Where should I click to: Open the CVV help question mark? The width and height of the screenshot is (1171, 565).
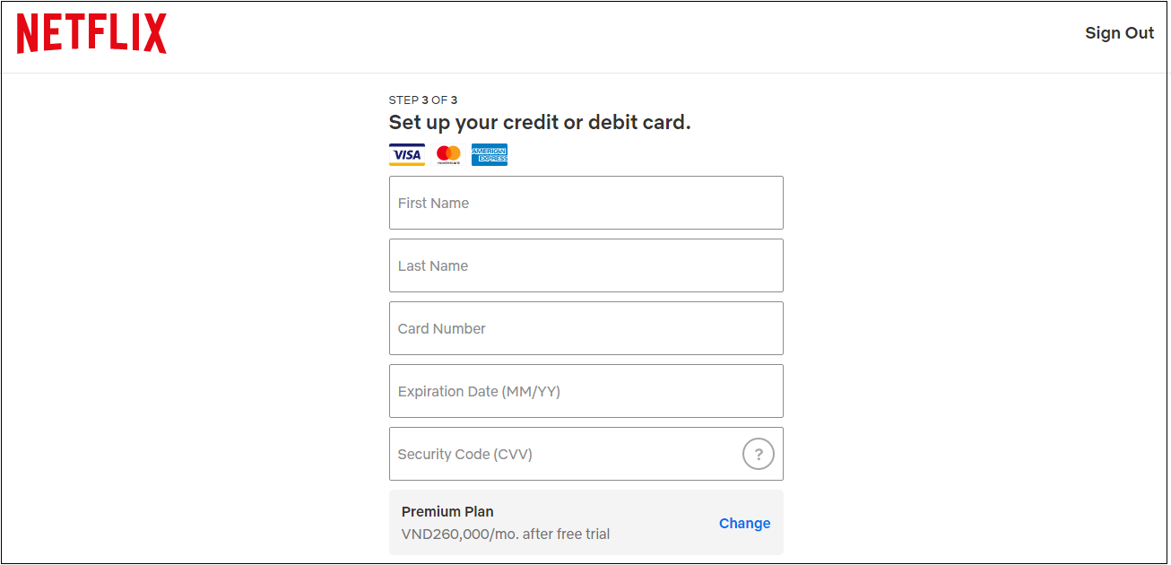pos(758,455)
